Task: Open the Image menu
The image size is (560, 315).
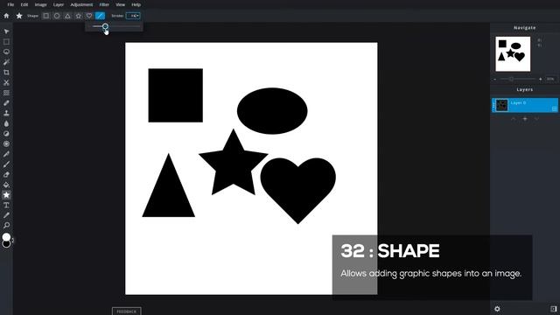Action: point(41,4)
